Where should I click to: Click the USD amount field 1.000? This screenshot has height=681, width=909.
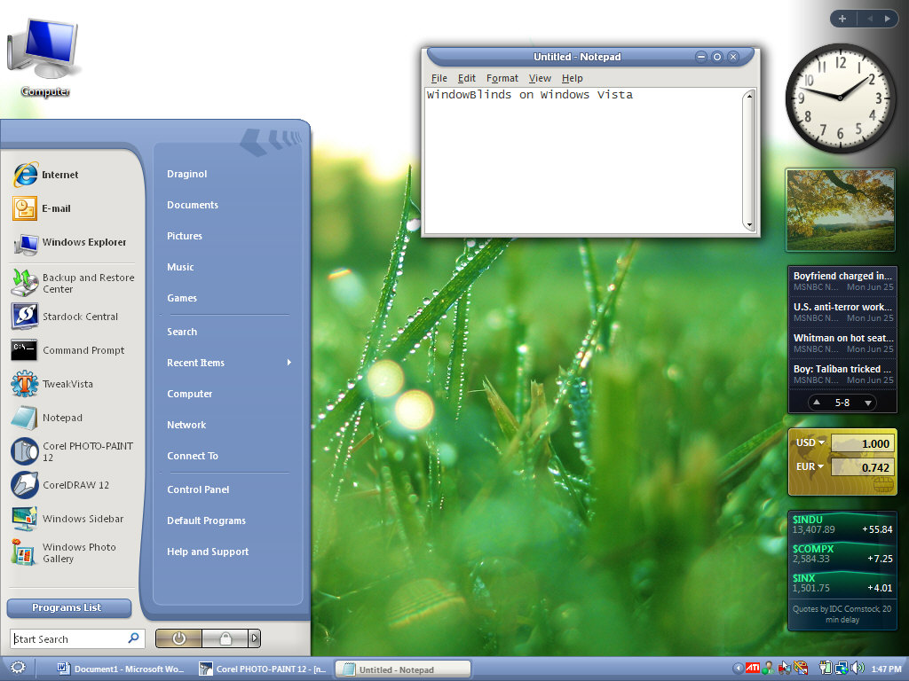coord(863,443)
